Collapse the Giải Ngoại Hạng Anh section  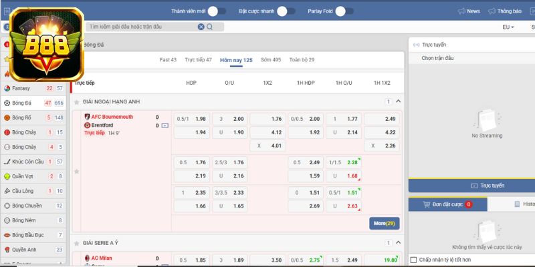click(x=399, y=102)
